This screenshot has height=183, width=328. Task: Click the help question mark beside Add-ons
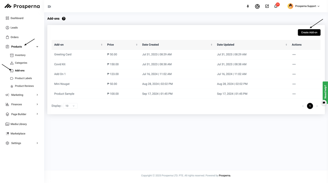pyautogui.click(x=64, y=18)
